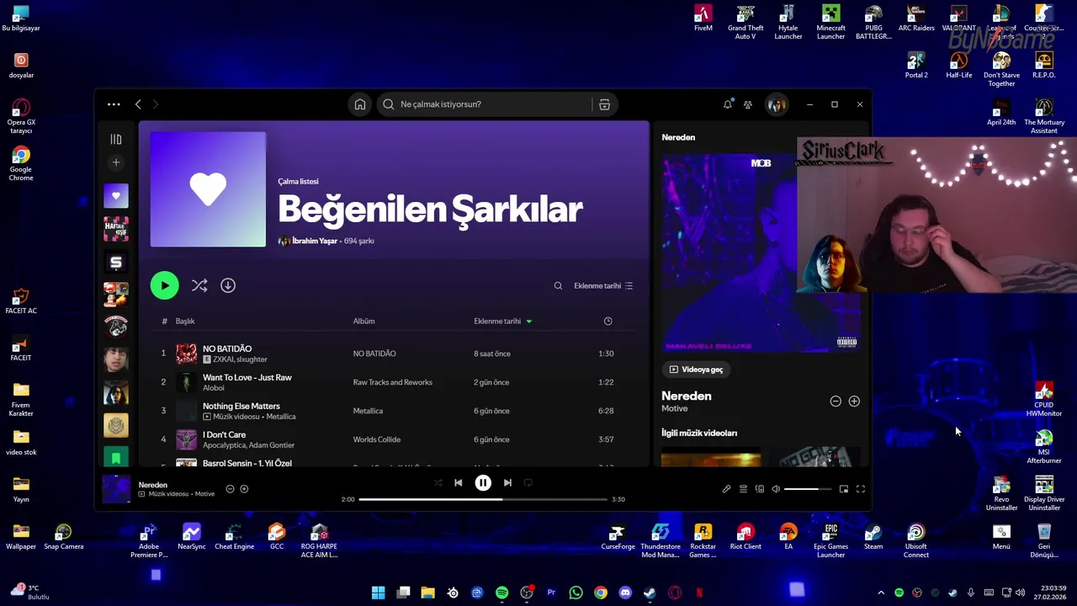Select the I Don't Care track row
Image resolution: width=1077 pixels, height=606 pixels.
pyautogui.click(x=393, y=439)
